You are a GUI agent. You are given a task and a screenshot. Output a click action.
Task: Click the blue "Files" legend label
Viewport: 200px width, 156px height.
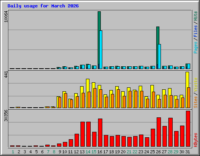196,31
